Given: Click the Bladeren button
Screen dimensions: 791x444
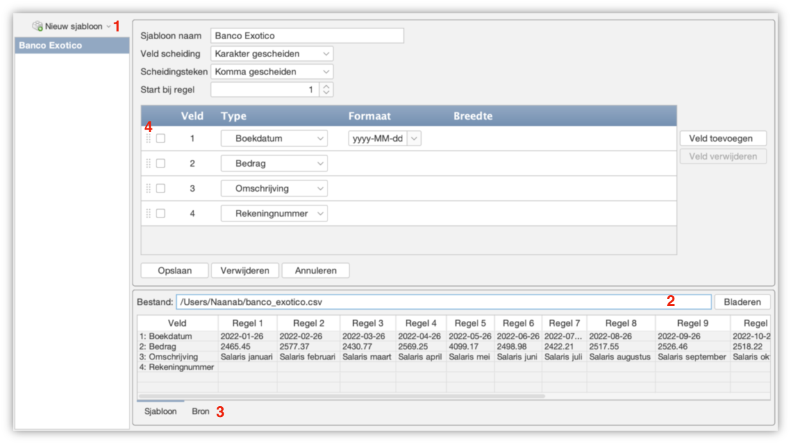Looking at the screenshot, I should coord(742,302).
